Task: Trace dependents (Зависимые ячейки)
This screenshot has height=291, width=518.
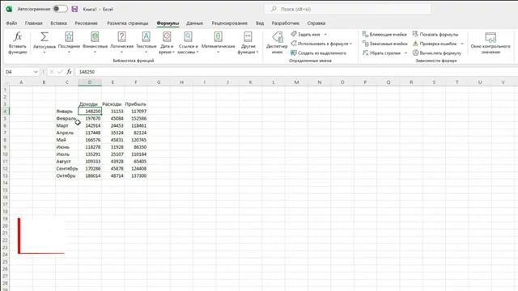Action: (384, 44)
